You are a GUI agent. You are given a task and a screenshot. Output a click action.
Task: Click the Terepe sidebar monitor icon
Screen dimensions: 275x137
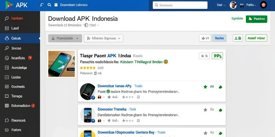[7, 96]
